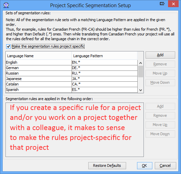This screenshot has height=174, width=181.
Task: Click the window options icon beside the close button
Action: pos(162,4)
